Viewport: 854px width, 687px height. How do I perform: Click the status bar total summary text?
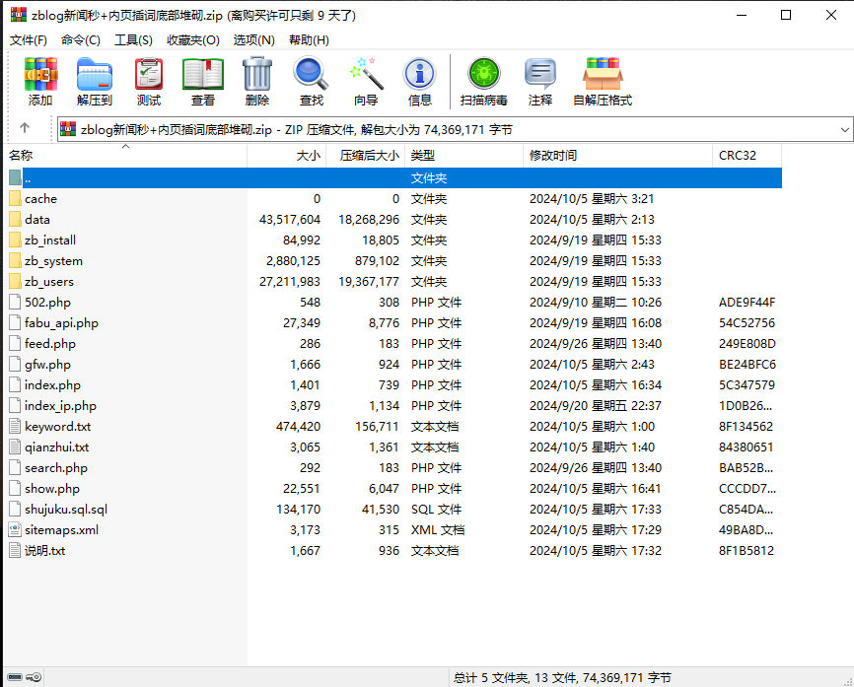562,678
